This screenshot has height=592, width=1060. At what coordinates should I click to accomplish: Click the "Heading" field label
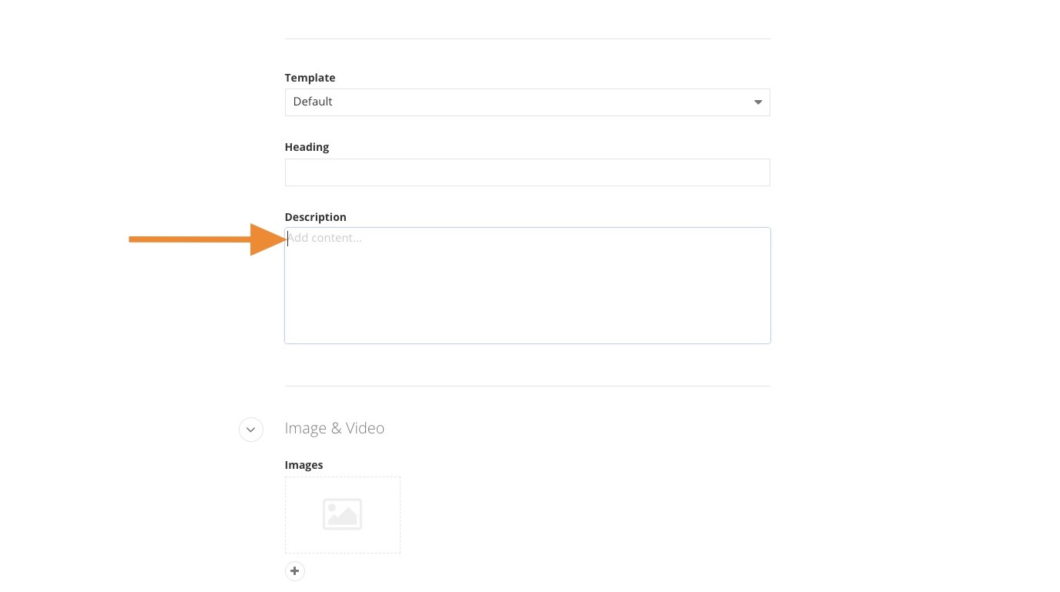click(x=307, y=147)
